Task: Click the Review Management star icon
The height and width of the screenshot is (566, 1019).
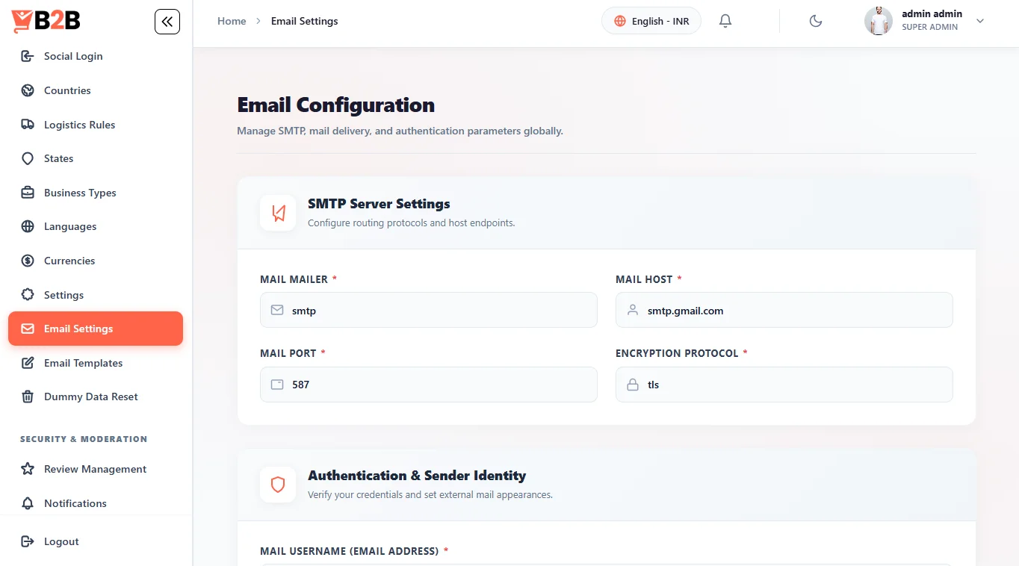Action: 28,469
